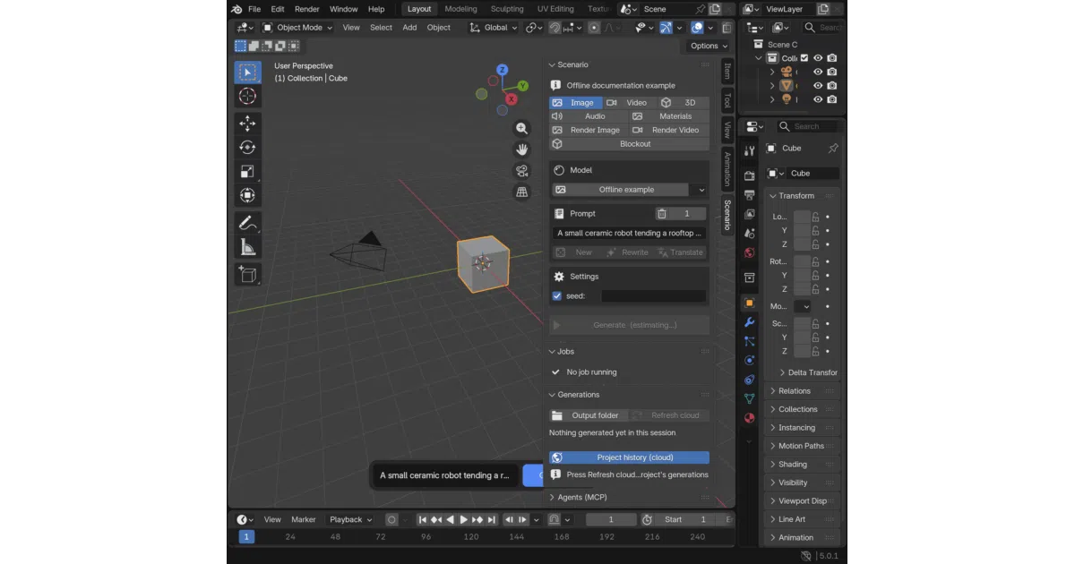
Task: Click the Blender logo menu icon
Action: pyautogui.click(x=236, y=9)
